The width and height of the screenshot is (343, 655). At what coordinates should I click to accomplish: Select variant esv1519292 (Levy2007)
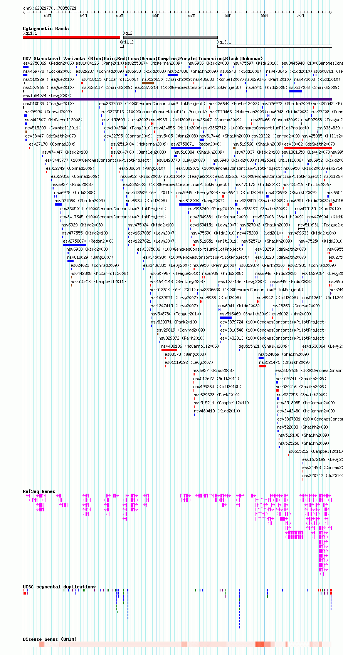(189, 362)
